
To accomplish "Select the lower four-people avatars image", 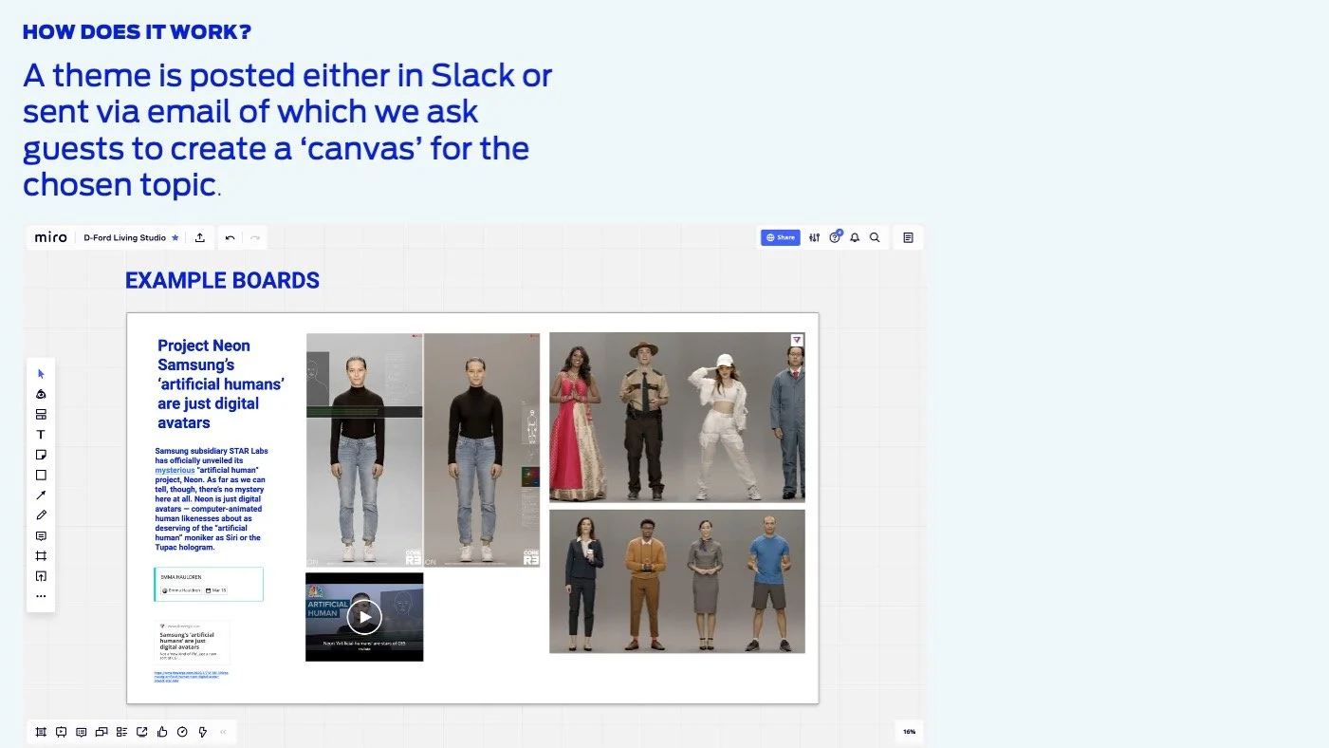I will coord(677,582).
